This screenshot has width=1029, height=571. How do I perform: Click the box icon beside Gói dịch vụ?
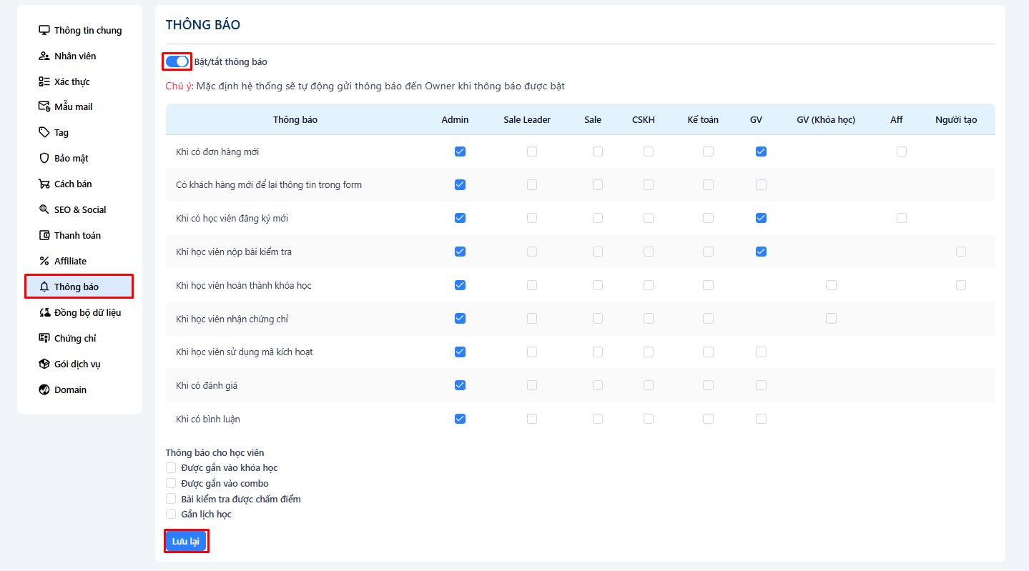[44, 364]
